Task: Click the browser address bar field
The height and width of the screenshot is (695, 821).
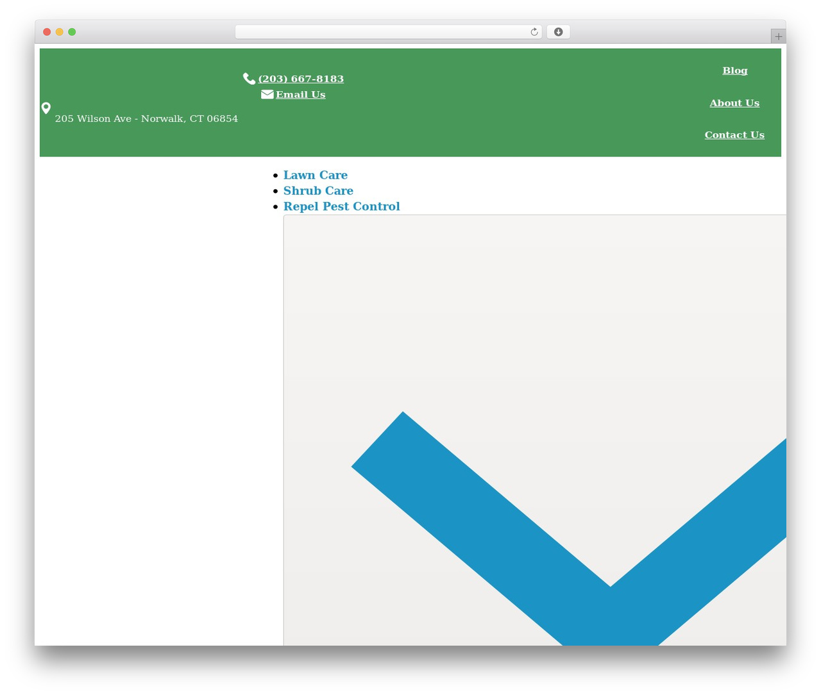Action: pos(389,32)
